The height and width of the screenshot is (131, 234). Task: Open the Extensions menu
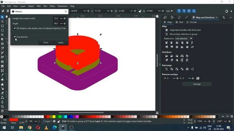63,6
